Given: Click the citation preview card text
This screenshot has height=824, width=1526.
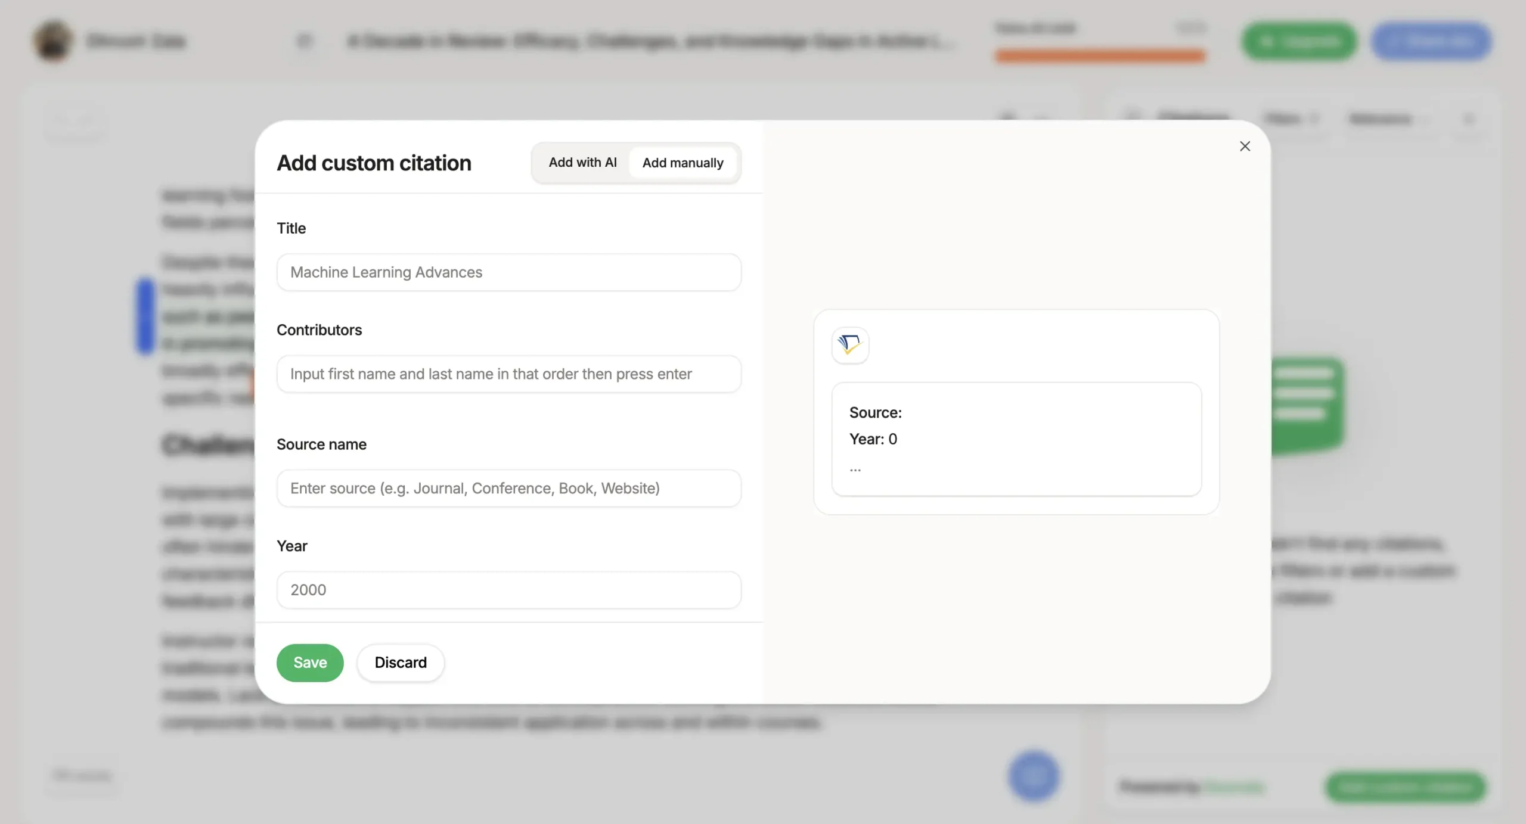Looking at the screenshot, I should 1016,439.
